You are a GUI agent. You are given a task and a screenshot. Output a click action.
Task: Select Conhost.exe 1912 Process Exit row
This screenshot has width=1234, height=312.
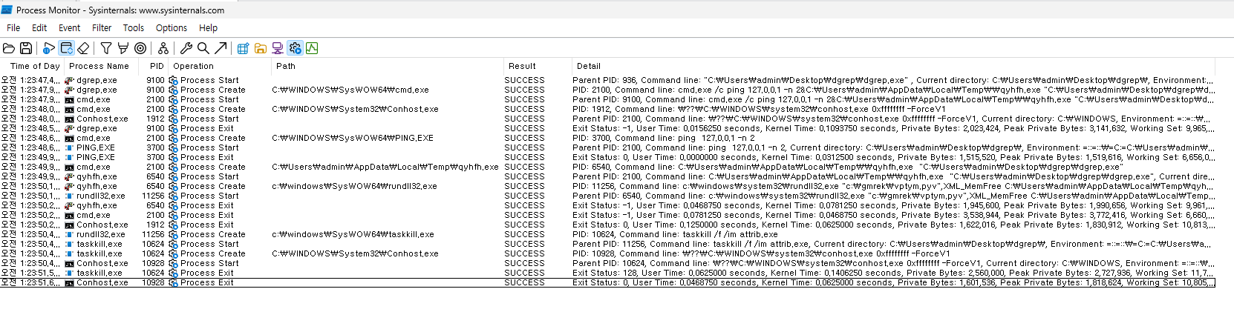pyautogui.click(x=607, y=225)
